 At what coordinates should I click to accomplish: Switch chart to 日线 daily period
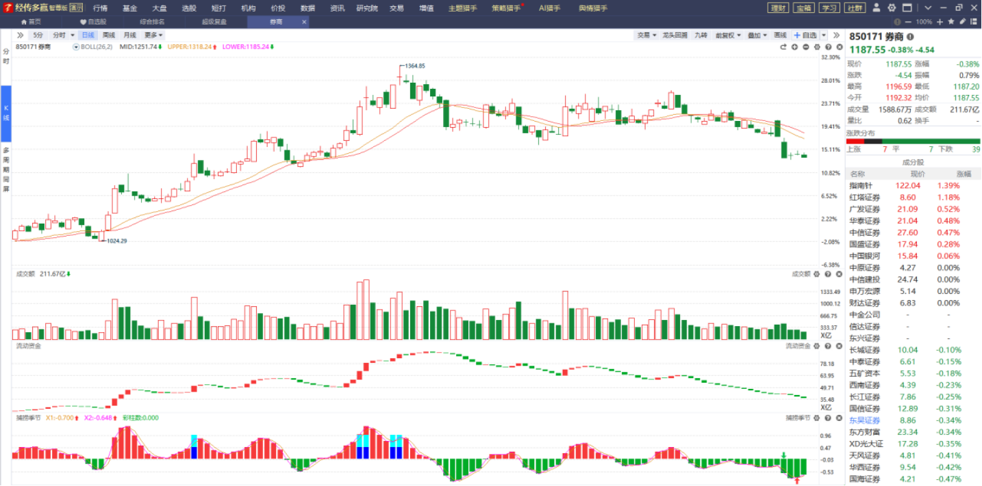coord(88,35)
